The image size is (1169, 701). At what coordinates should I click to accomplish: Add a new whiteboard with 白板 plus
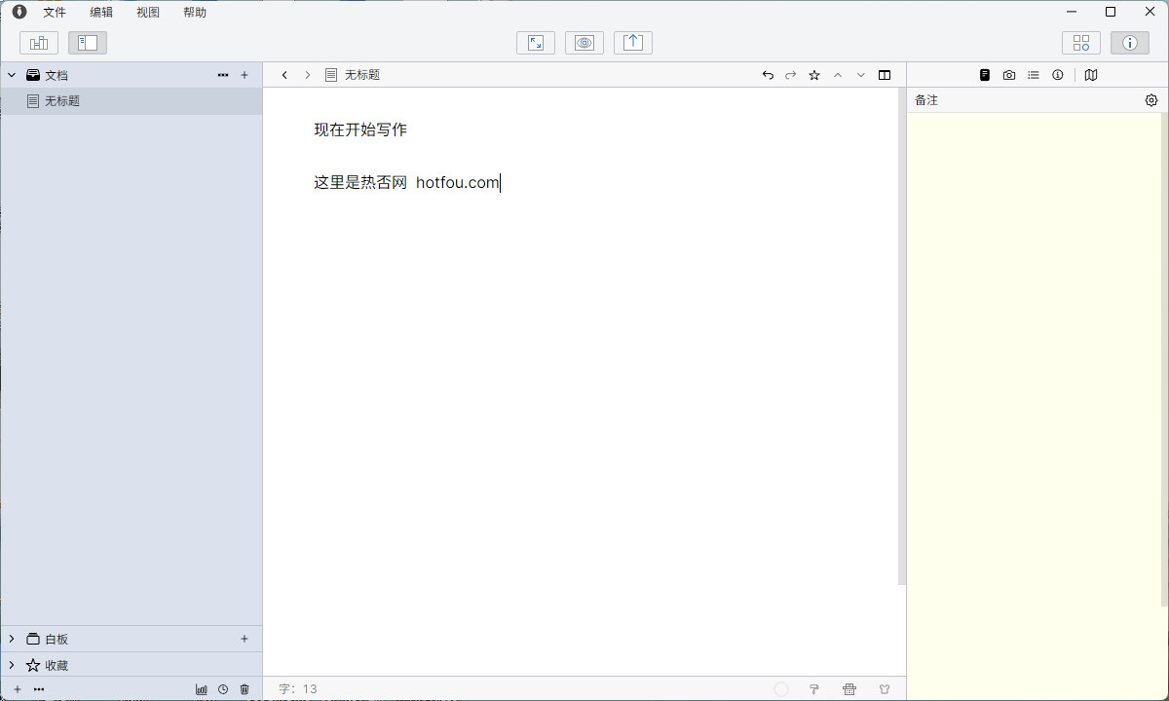pos(245,639)
